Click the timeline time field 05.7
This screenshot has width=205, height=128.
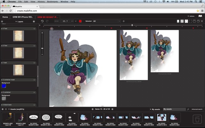click(65, 21)
